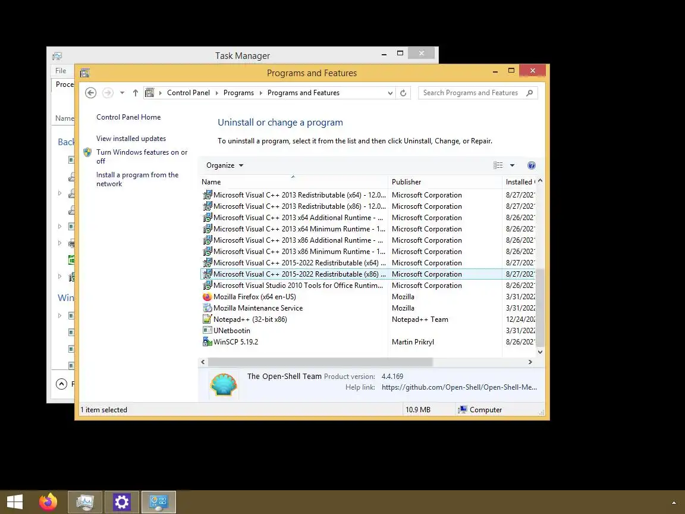Click Programs in the address breadcrumb
685x514 pixels.
(238, 93)
